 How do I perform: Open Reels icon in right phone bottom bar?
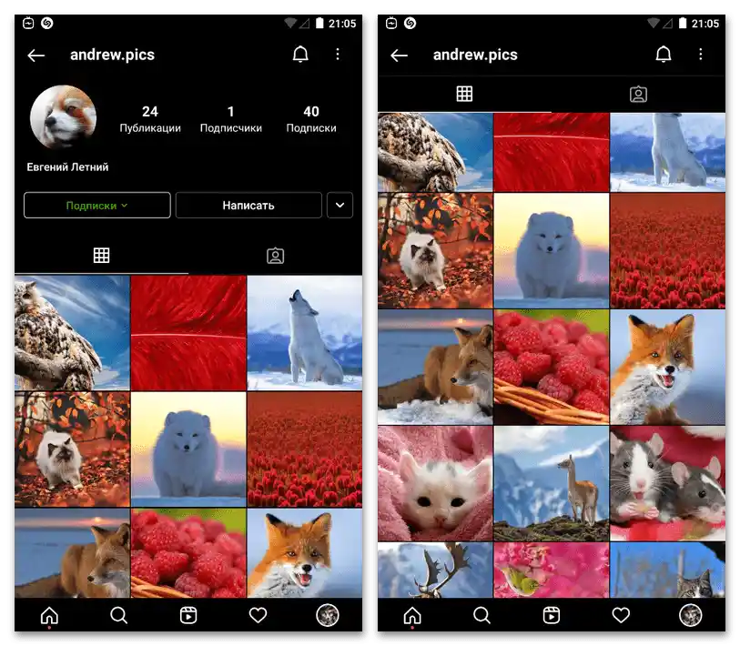click(552, 616)
